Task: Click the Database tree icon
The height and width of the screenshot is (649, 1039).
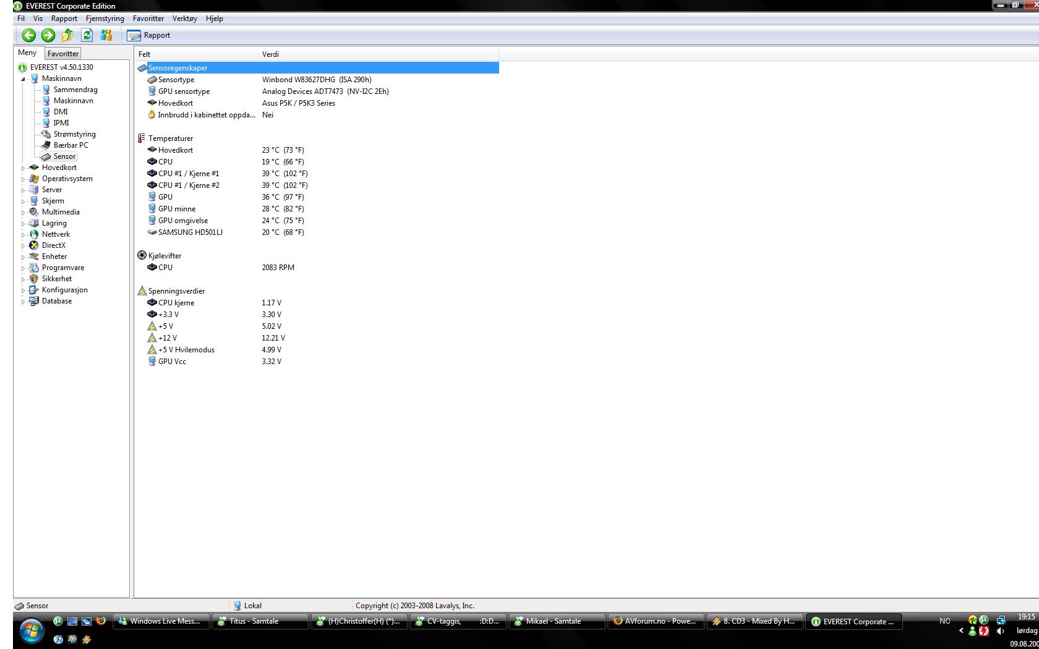Action: [x=34, y=301]
